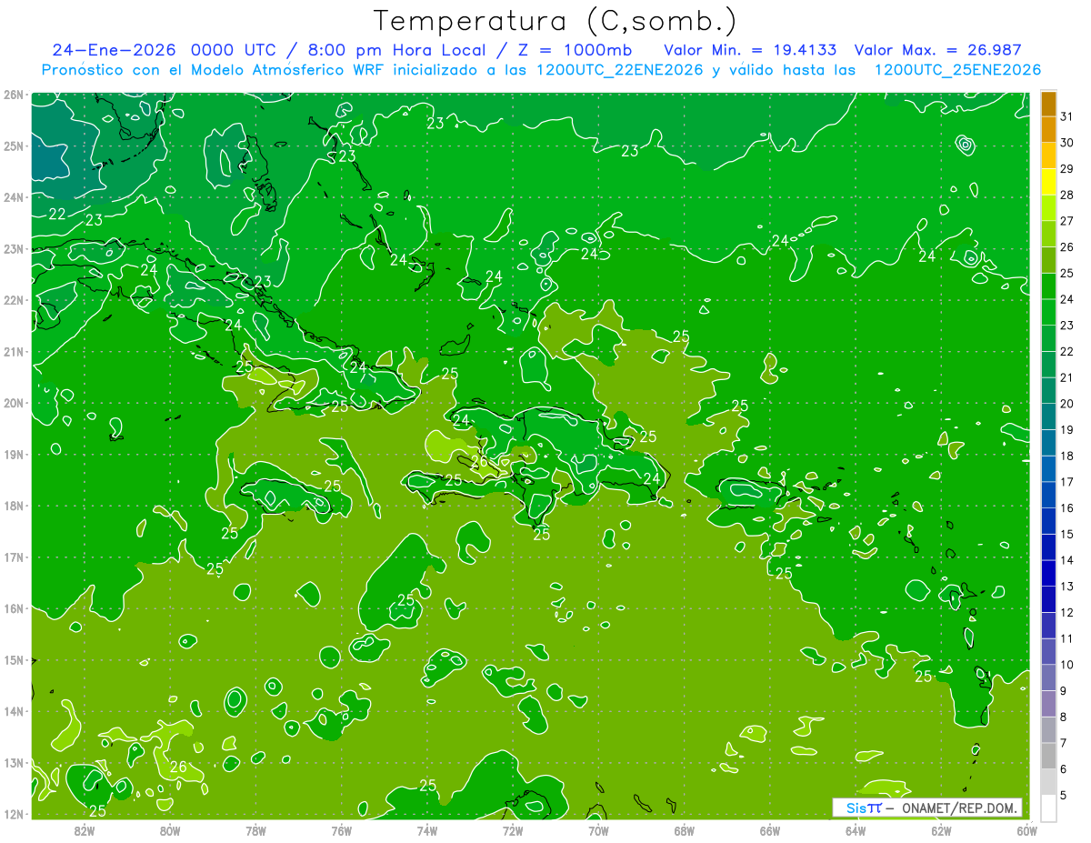Click the valid-until time '1200UTC_25ENE2026'

point(957,70)
